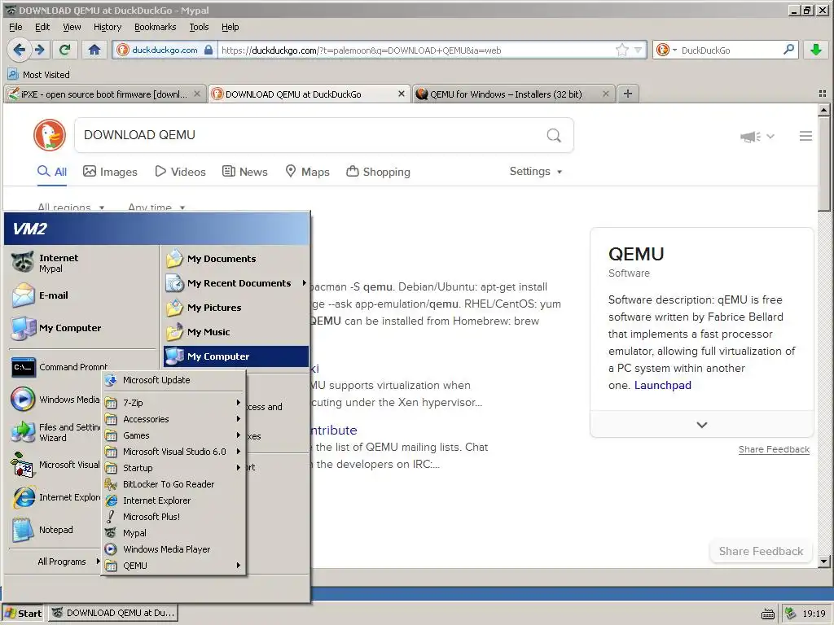Click the magnifier inside DuckDuckGo search box

(554, 135)
